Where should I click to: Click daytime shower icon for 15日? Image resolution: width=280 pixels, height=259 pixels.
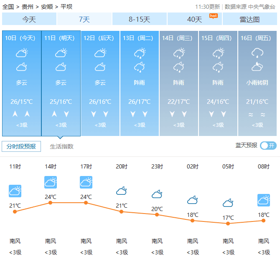coord(219,53)
